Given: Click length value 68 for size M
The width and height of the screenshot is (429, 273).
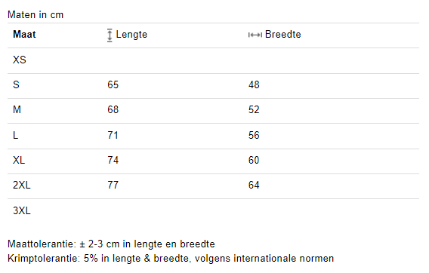Looking at the screenshot, I should [113, 109].
